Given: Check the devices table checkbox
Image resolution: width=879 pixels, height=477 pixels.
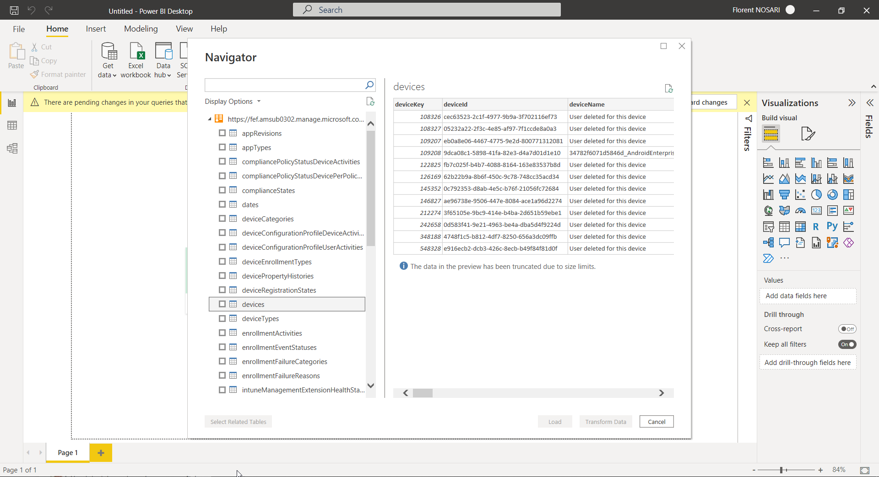Looking at the screenshot, I should pyautogui.click(x=222, y=304).
